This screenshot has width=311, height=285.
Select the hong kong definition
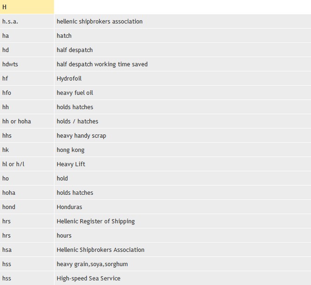pos(70,150)
